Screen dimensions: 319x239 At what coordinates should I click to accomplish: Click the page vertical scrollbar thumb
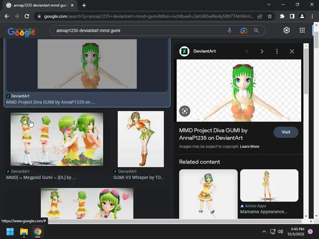point(316,40)
